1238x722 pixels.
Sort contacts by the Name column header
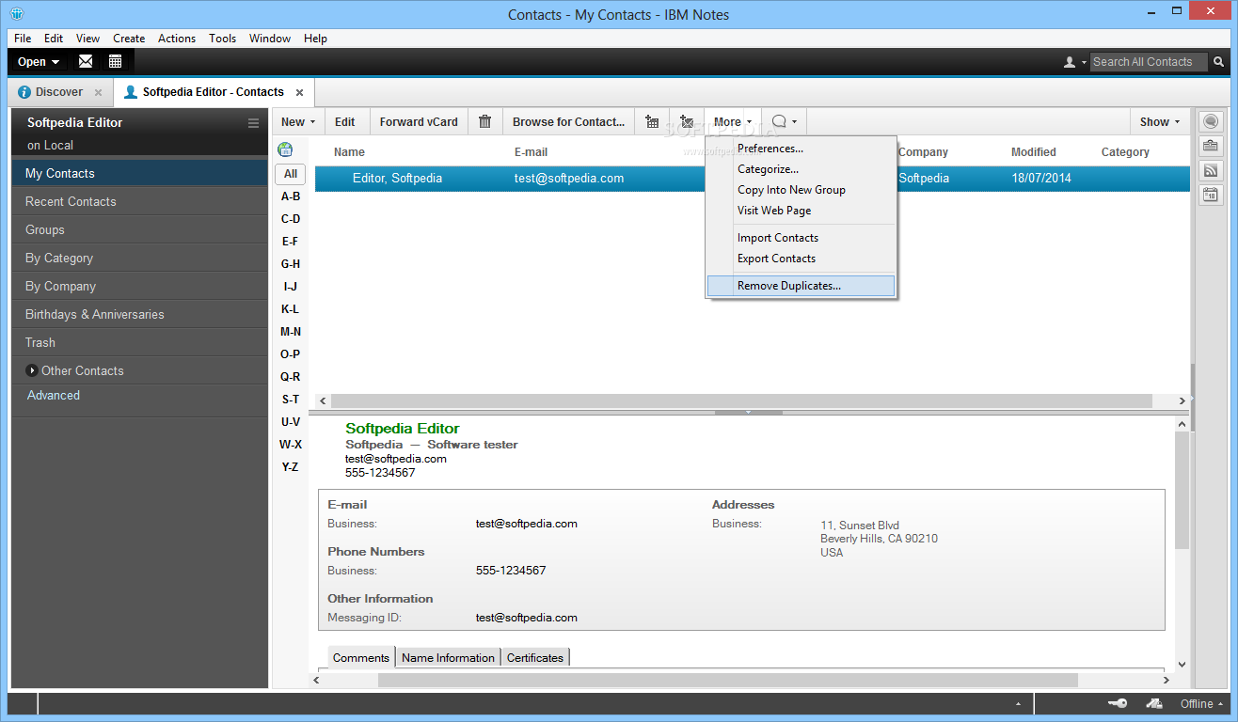point(350,151)
